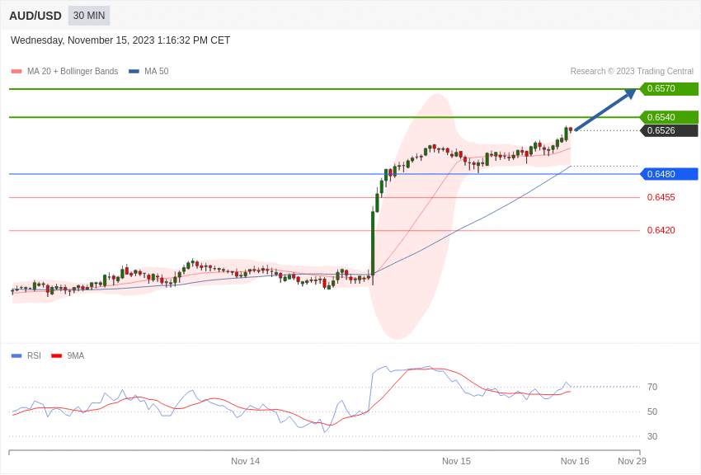The height and width of the screenshot is (475, 701).
Task: Select the MA 50 legend label
Action: point(157,71)
